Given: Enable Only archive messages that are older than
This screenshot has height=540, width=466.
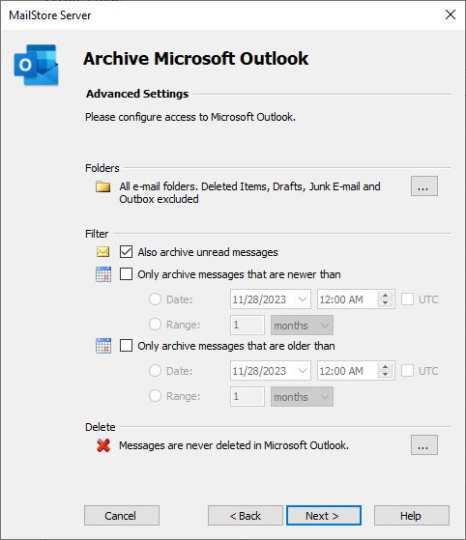Looking at the screenshot, I should pyautogui.click(x=126, y=346).
